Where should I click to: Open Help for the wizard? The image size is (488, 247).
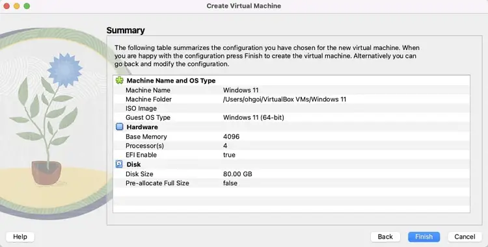pyautogui.click(x=20, y=237)
